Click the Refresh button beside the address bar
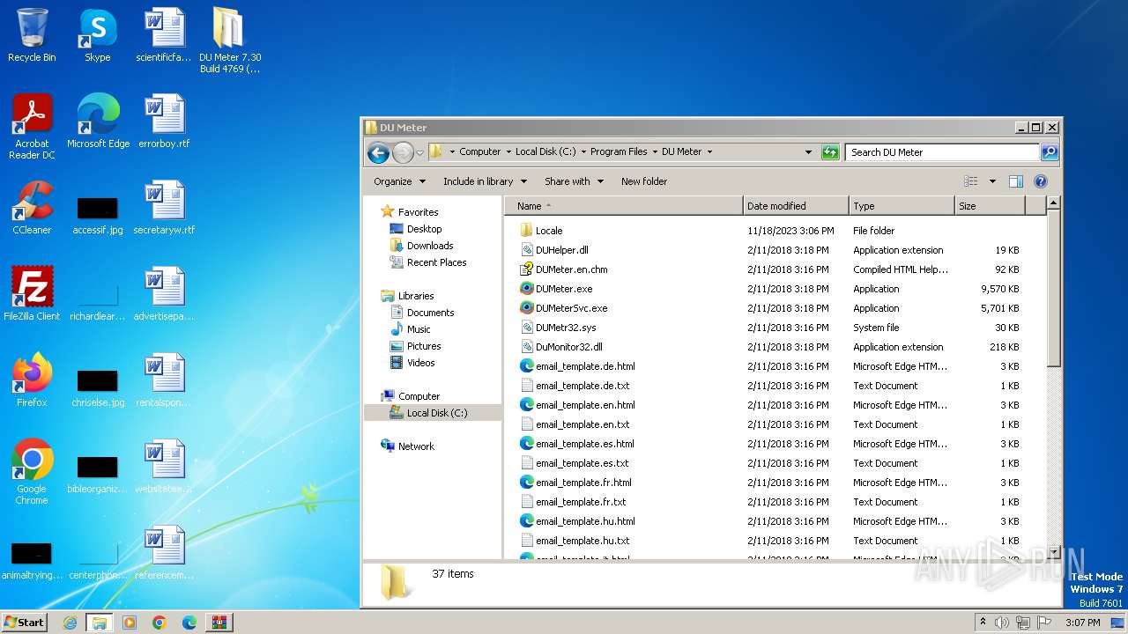 coord(830,152)
